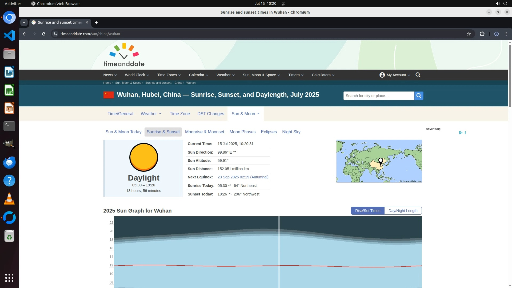Reload the page
The height and width of the screenshot is (288, 512).
44,34
